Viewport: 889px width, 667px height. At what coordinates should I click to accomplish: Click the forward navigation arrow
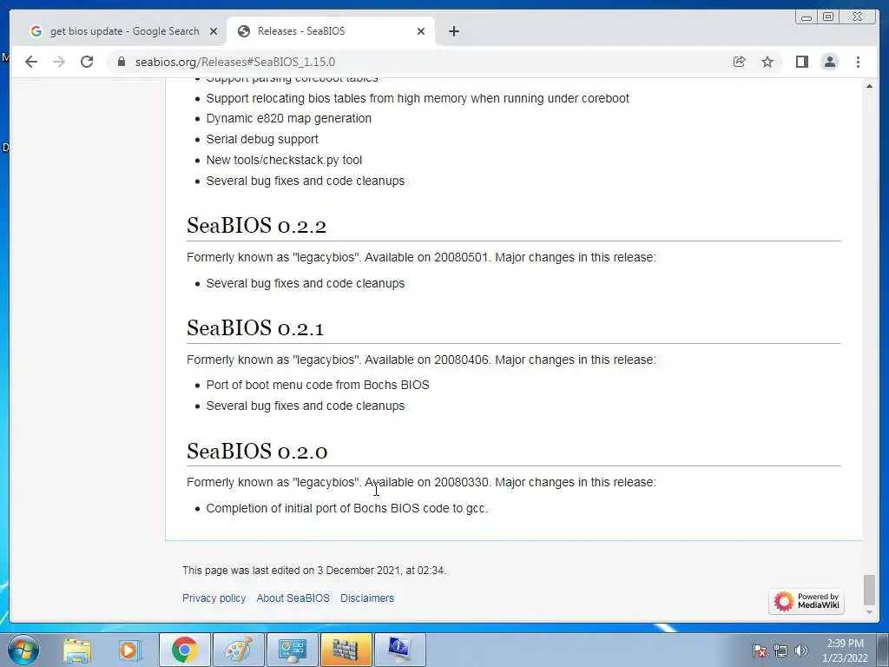coord(59,62)
